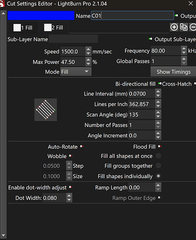
Task: Increase Global Passes with up arrow
Action: tap(184, 59)
